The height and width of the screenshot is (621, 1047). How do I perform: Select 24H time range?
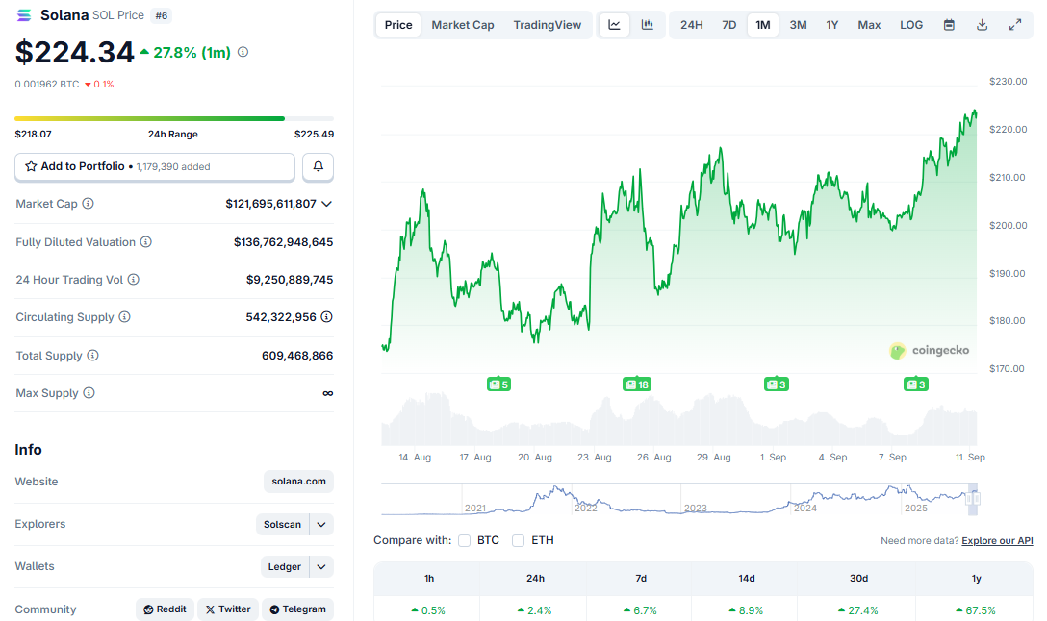692,25
